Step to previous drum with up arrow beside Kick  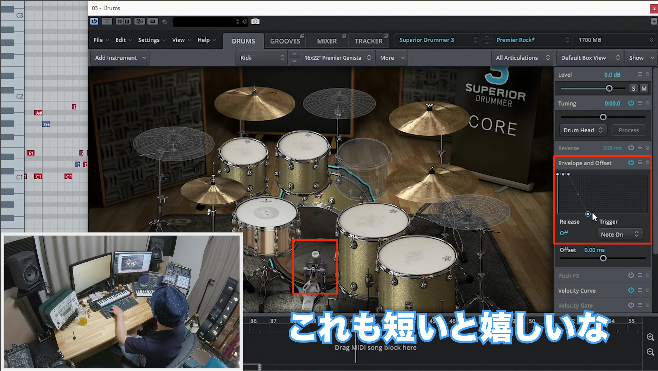pos(294,54)
